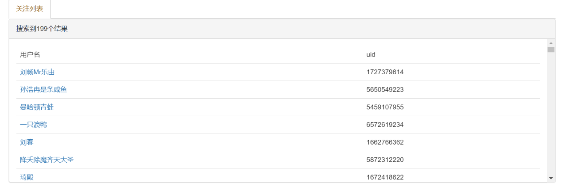Click uid value 1662766362
The height and width of the screenshot is (191, 563).
pos(385,142)
